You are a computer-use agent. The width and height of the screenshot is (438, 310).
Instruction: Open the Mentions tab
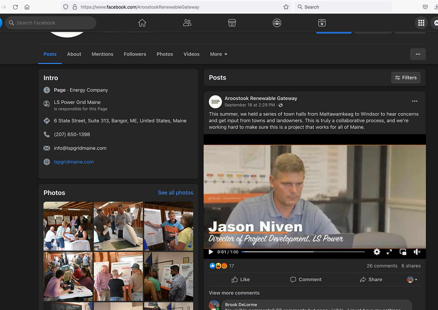click(103, 54)
